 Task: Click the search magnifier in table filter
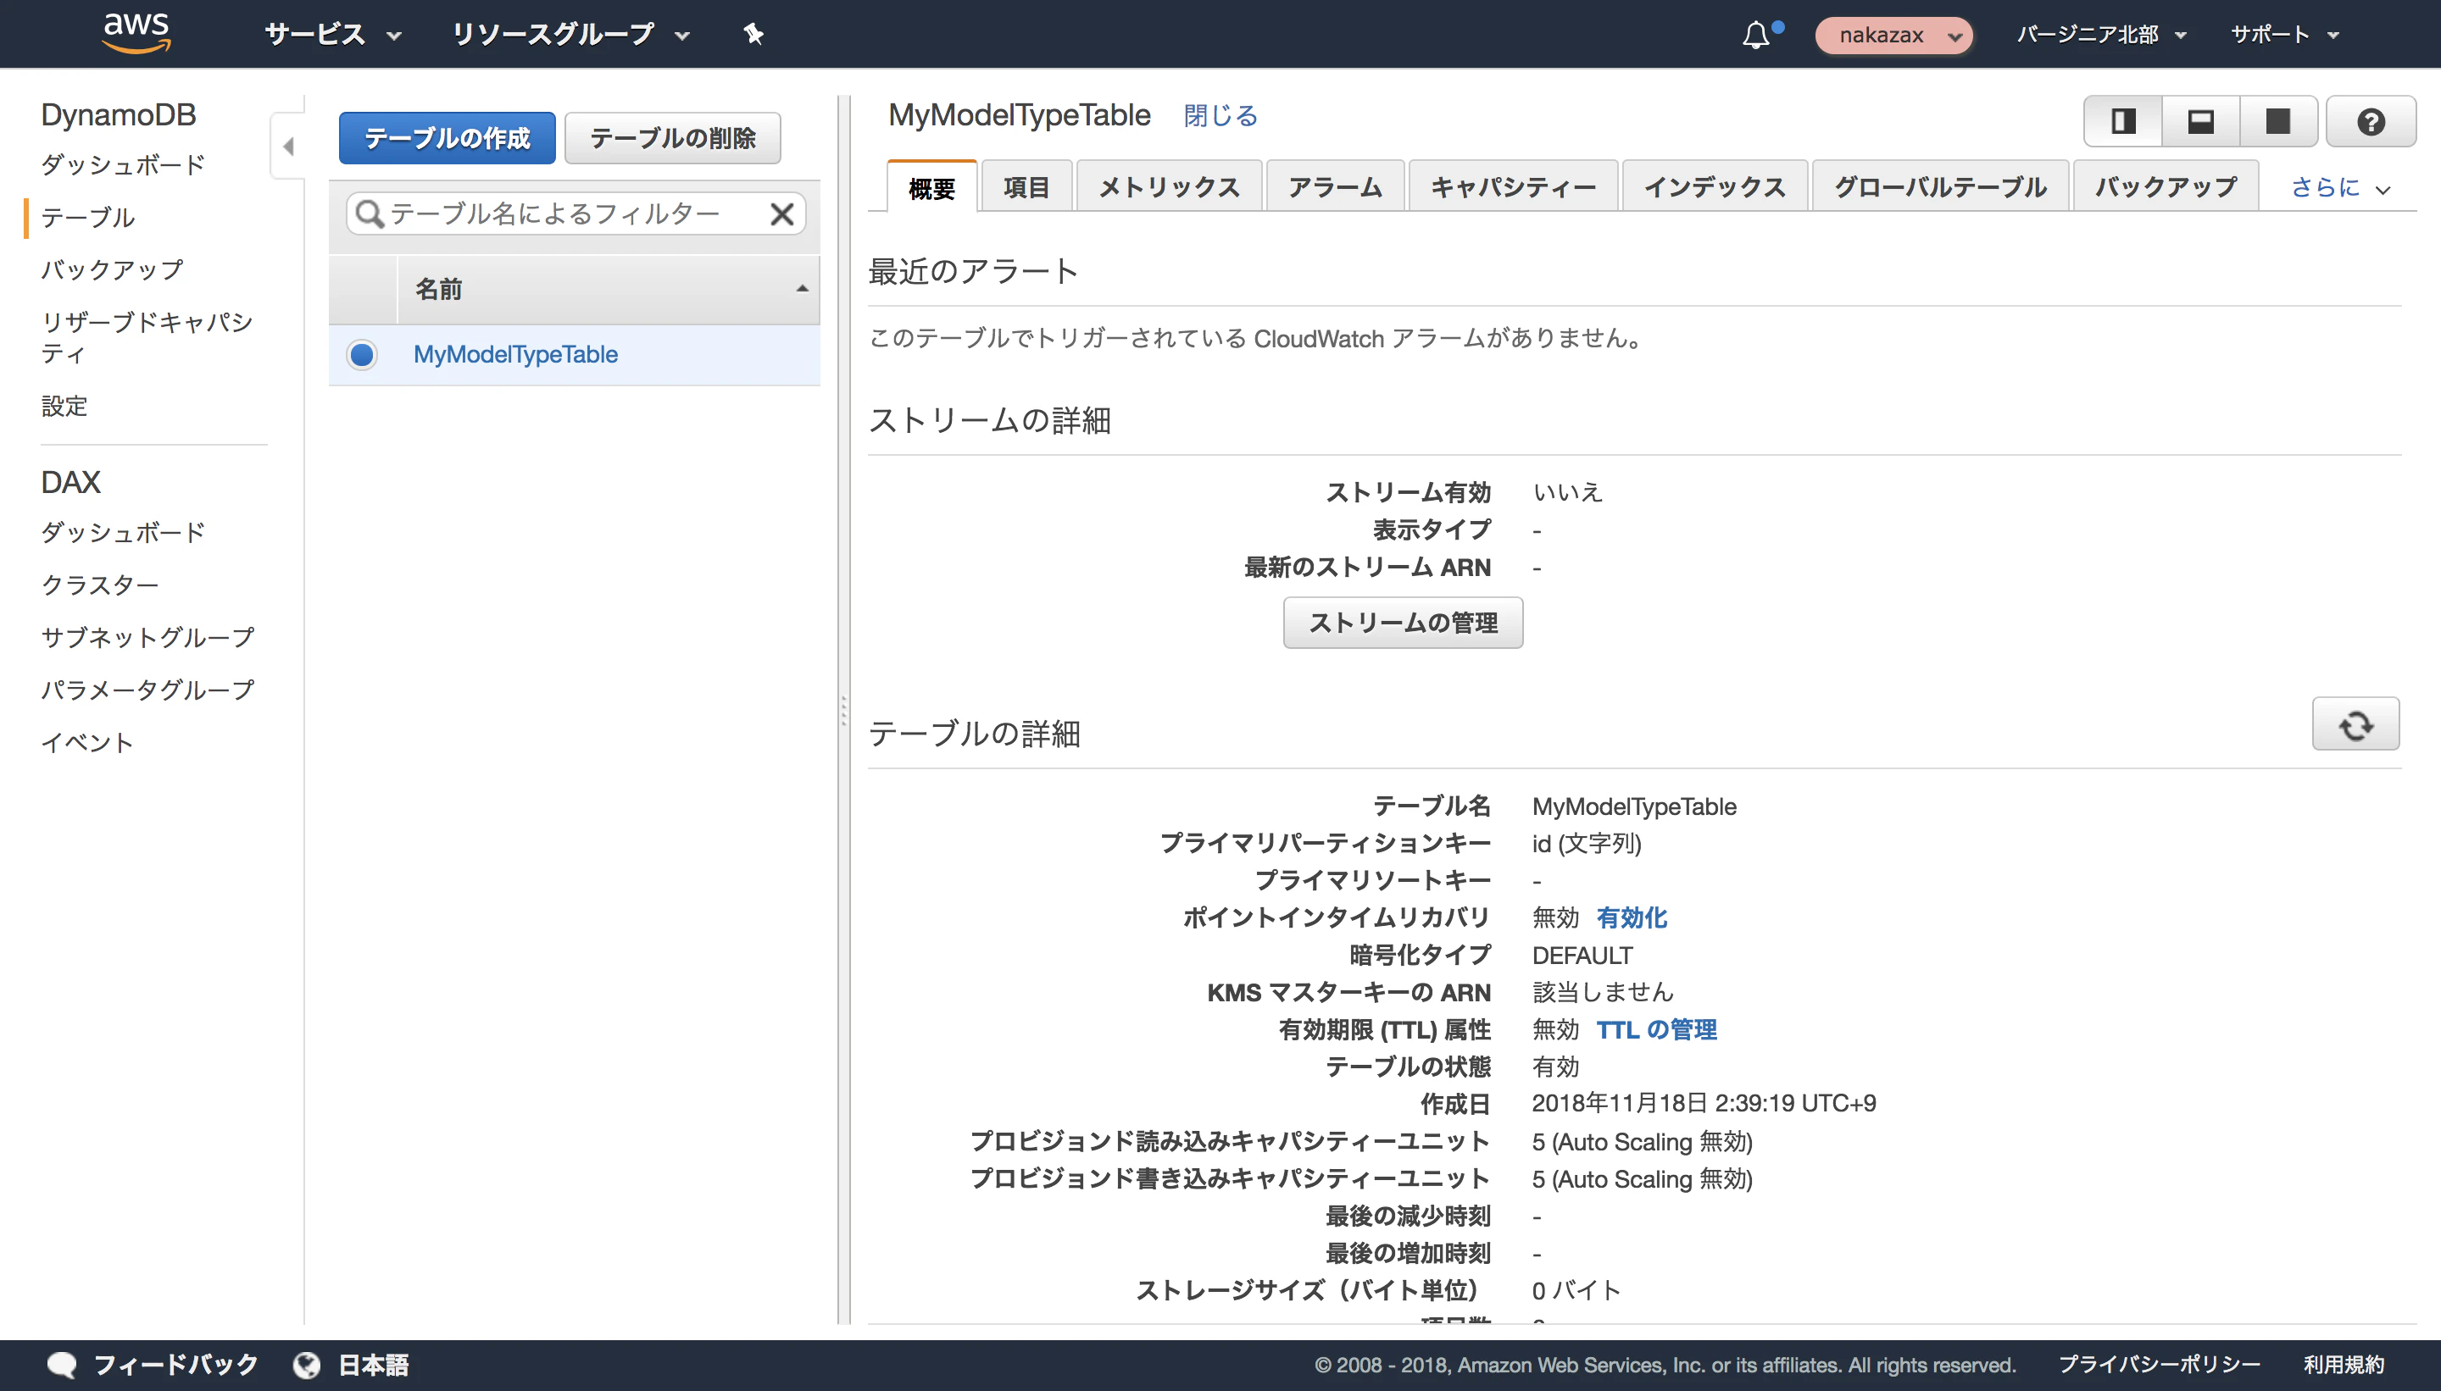[x=369, y=213]
